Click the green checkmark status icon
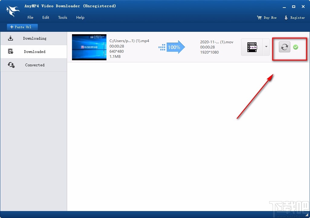The image size is (310, 218). pos(295,47)
